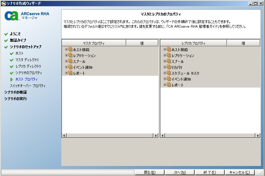Go to the シナリオのプロパティ wizard step
This screenshot has width=265, height=176.
point(29,73)
